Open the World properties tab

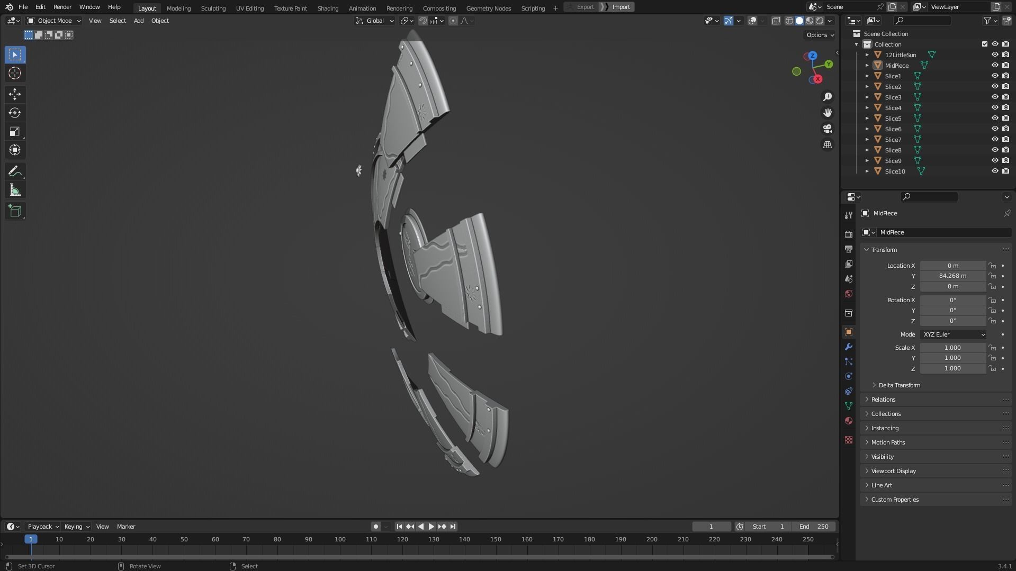(849, 294)
